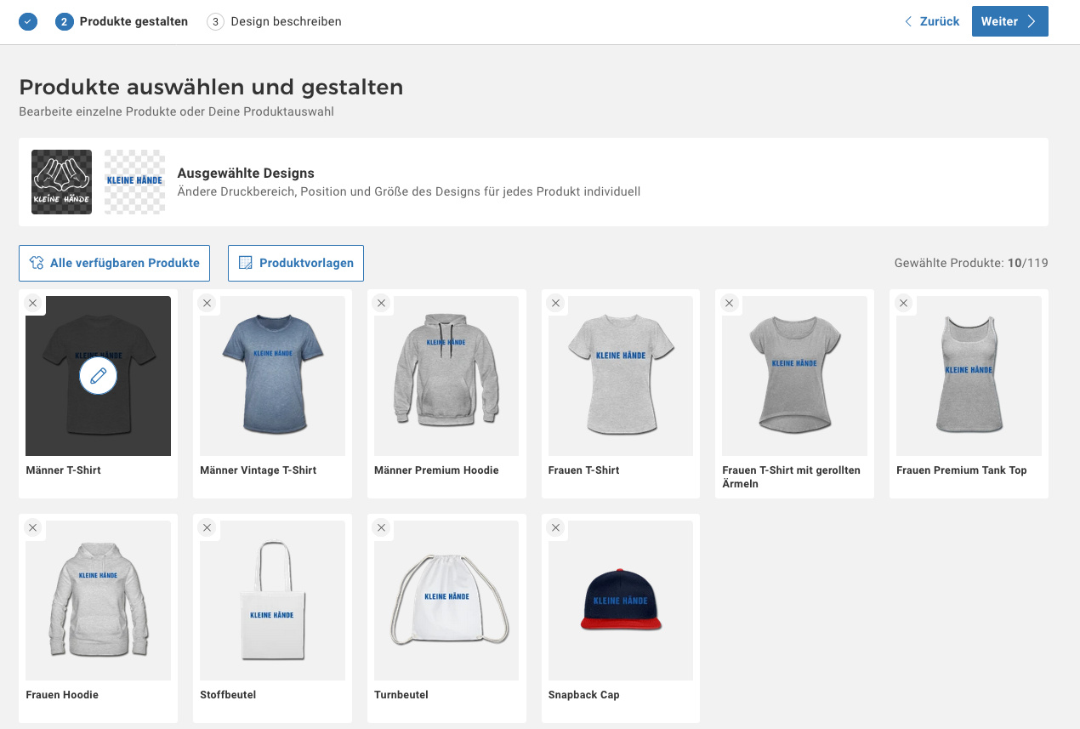Remove the Stoffbeutel from the selection

[x=207, y=527]
